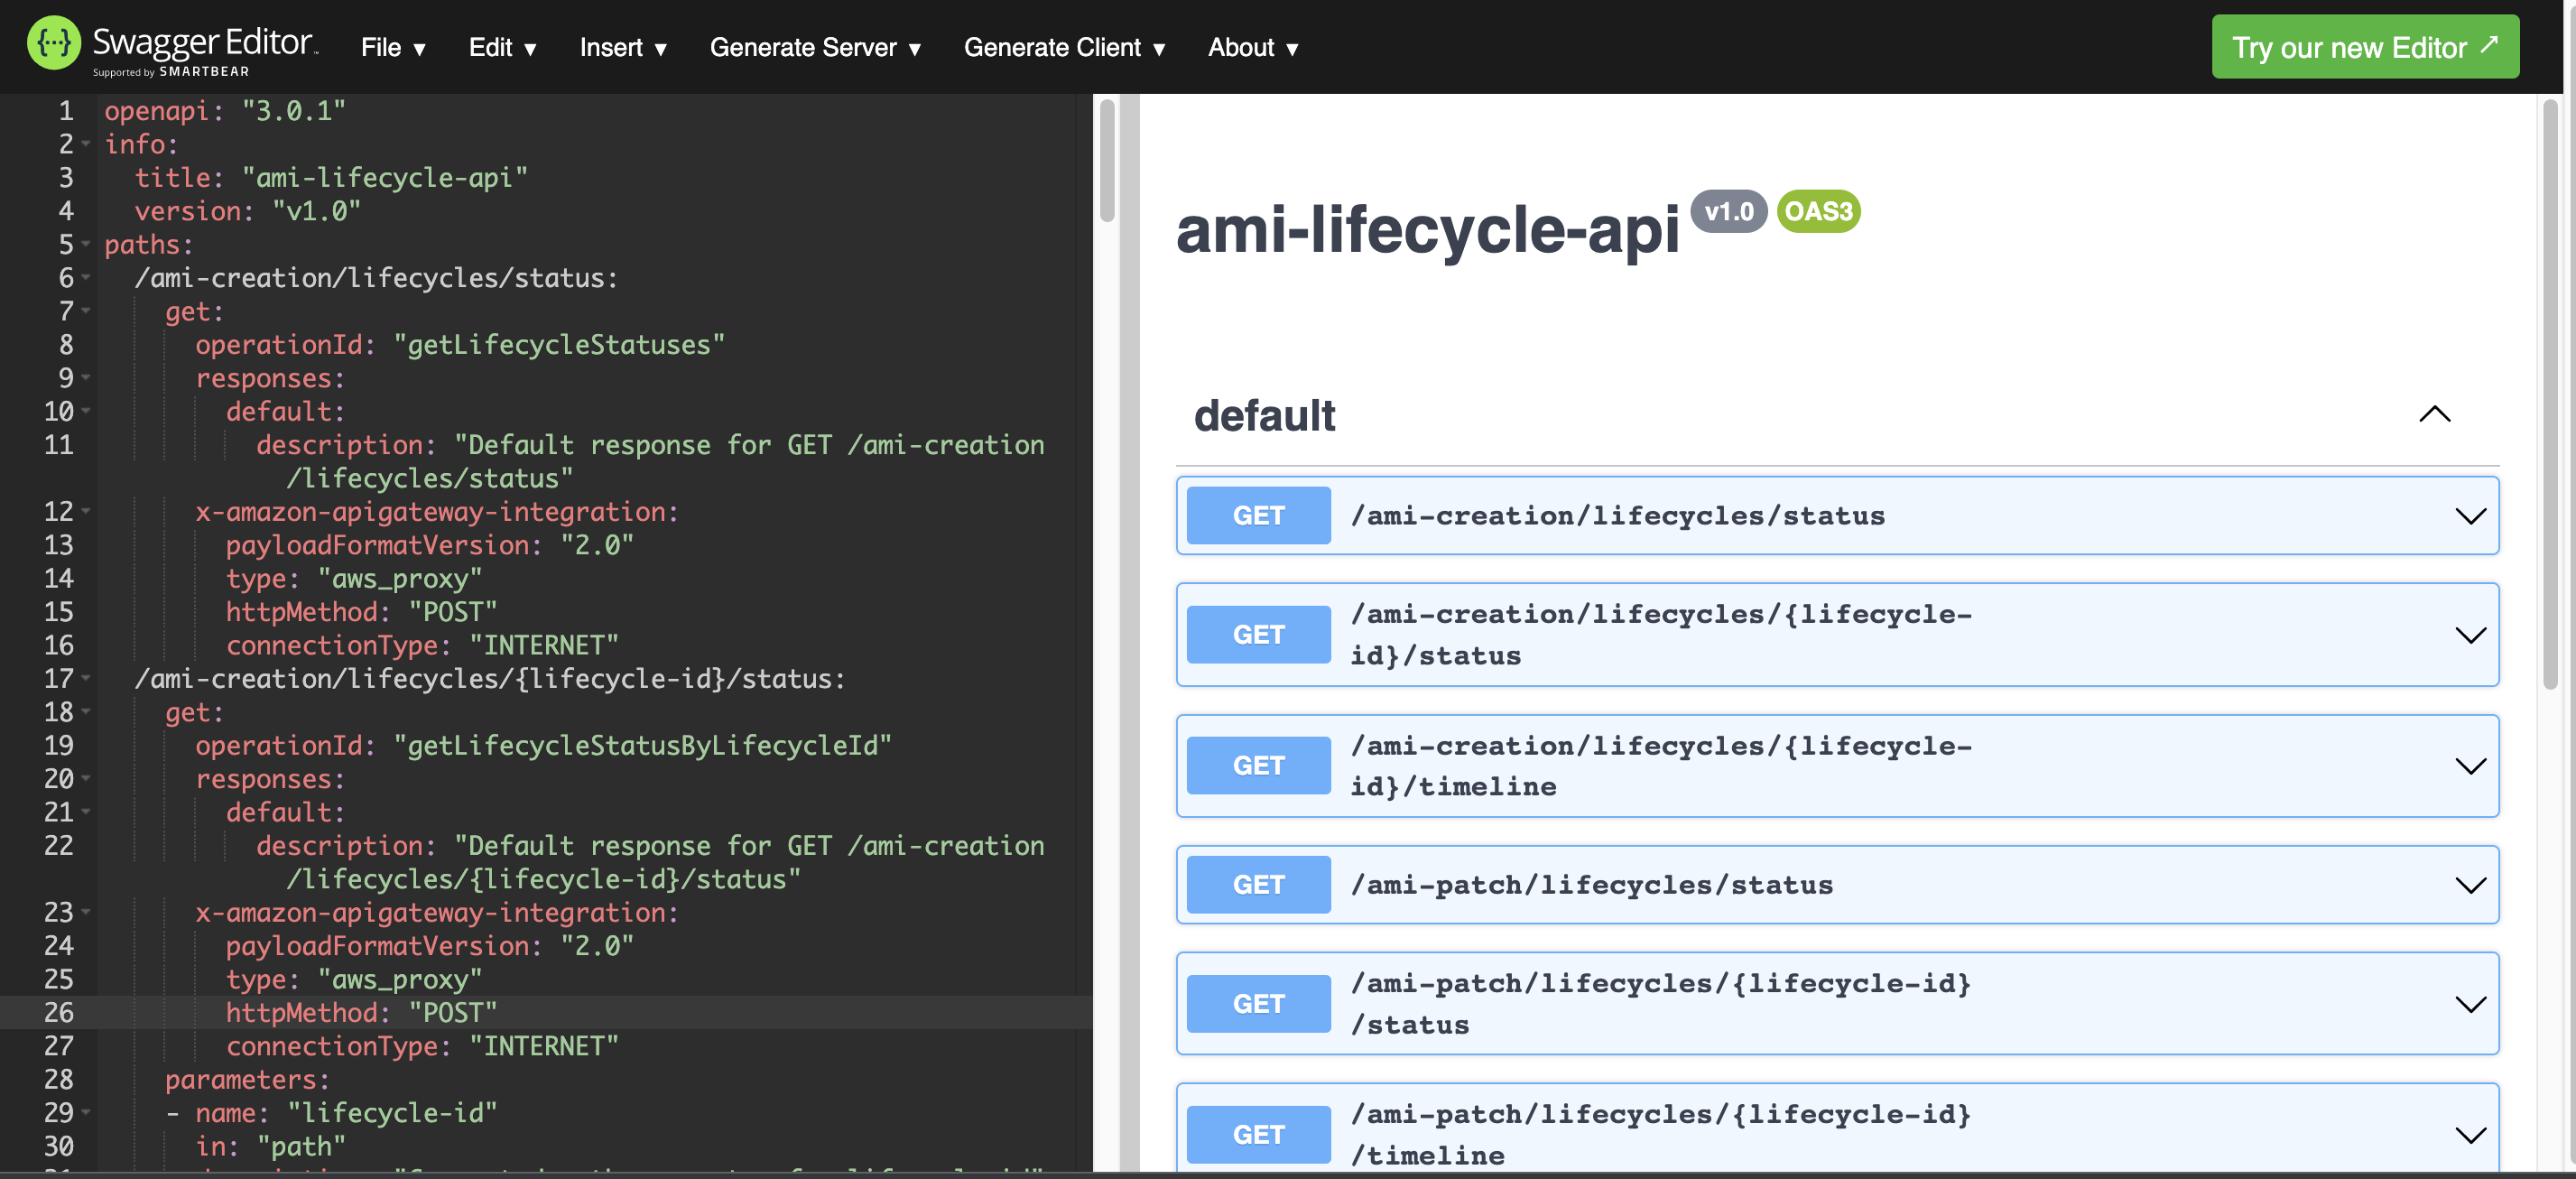Expand chevron for ami-creation {lifecycle-id}/status
Screen dimensions: 2576x1179
pyautogui.click(x=2470, y=635)
